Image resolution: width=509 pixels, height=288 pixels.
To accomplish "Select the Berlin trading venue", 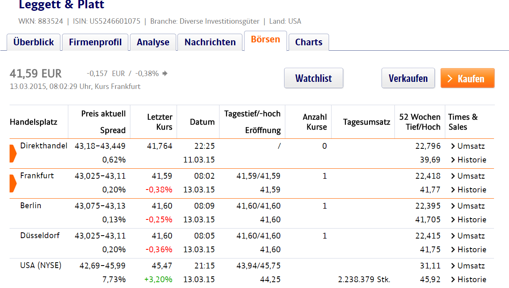I will [x=31, y=205].
